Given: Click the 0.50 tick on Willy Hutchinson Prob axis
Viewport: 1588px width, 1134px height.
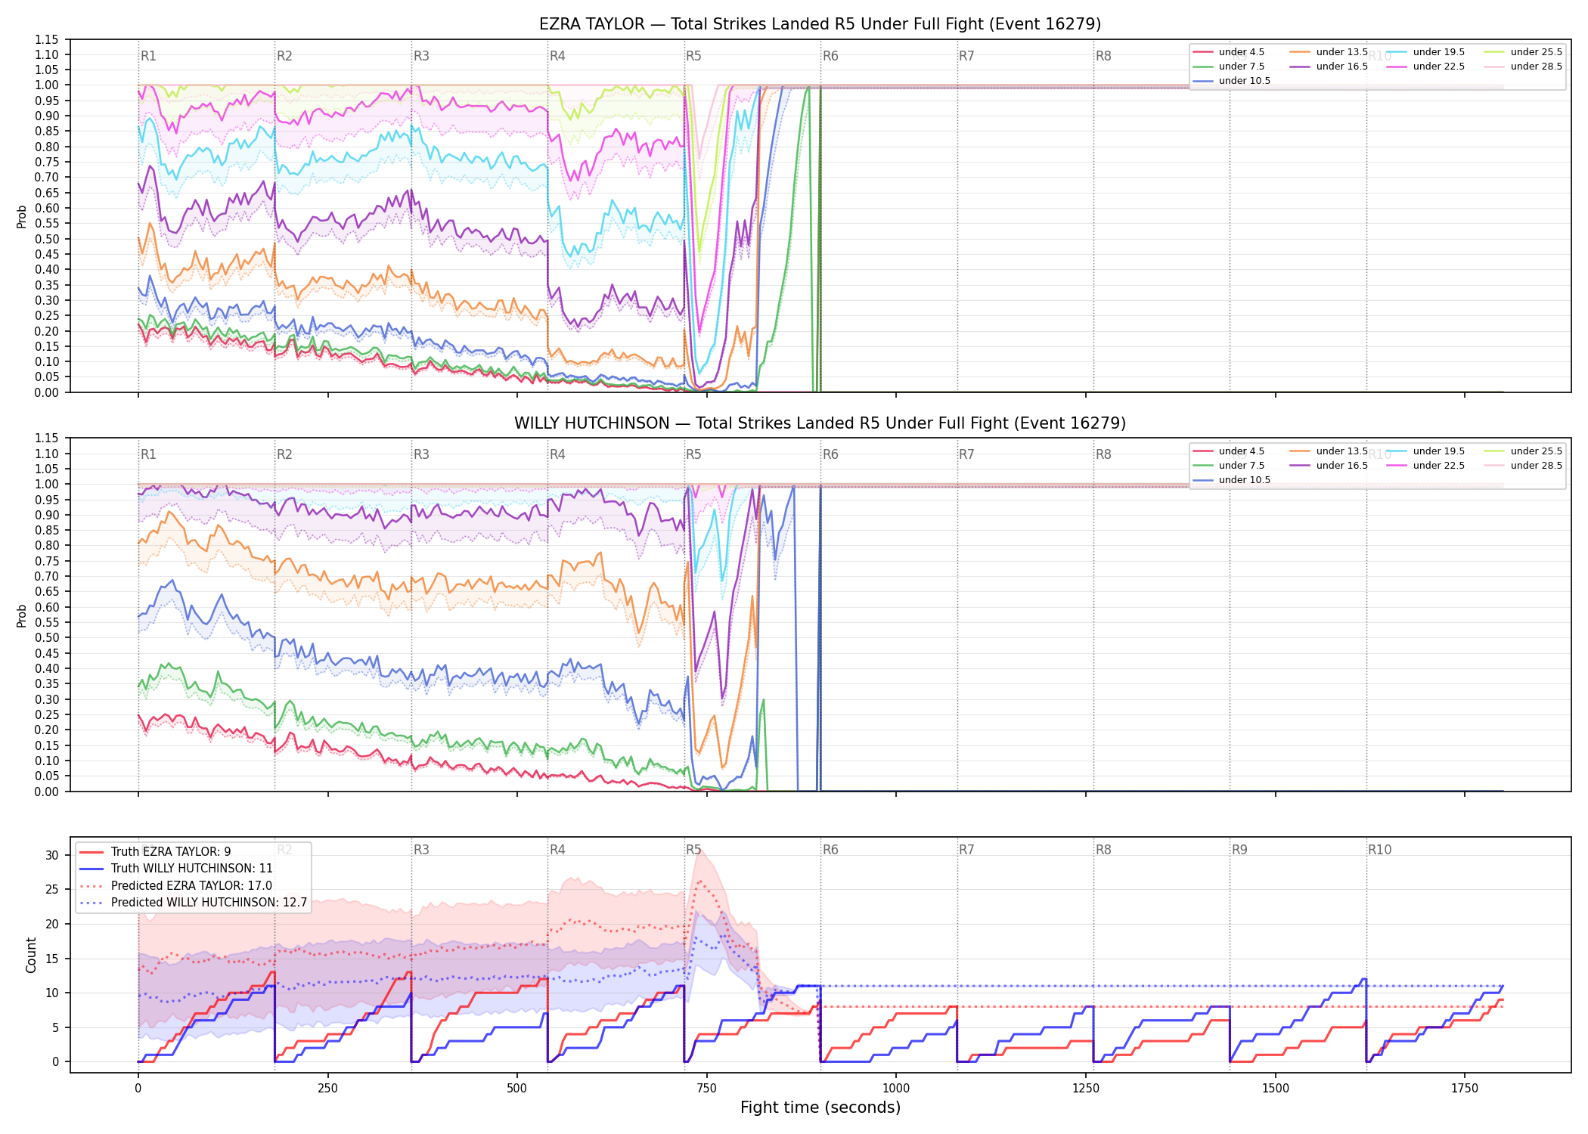Looking at the screenshot, I should click(x=47, y=638).
